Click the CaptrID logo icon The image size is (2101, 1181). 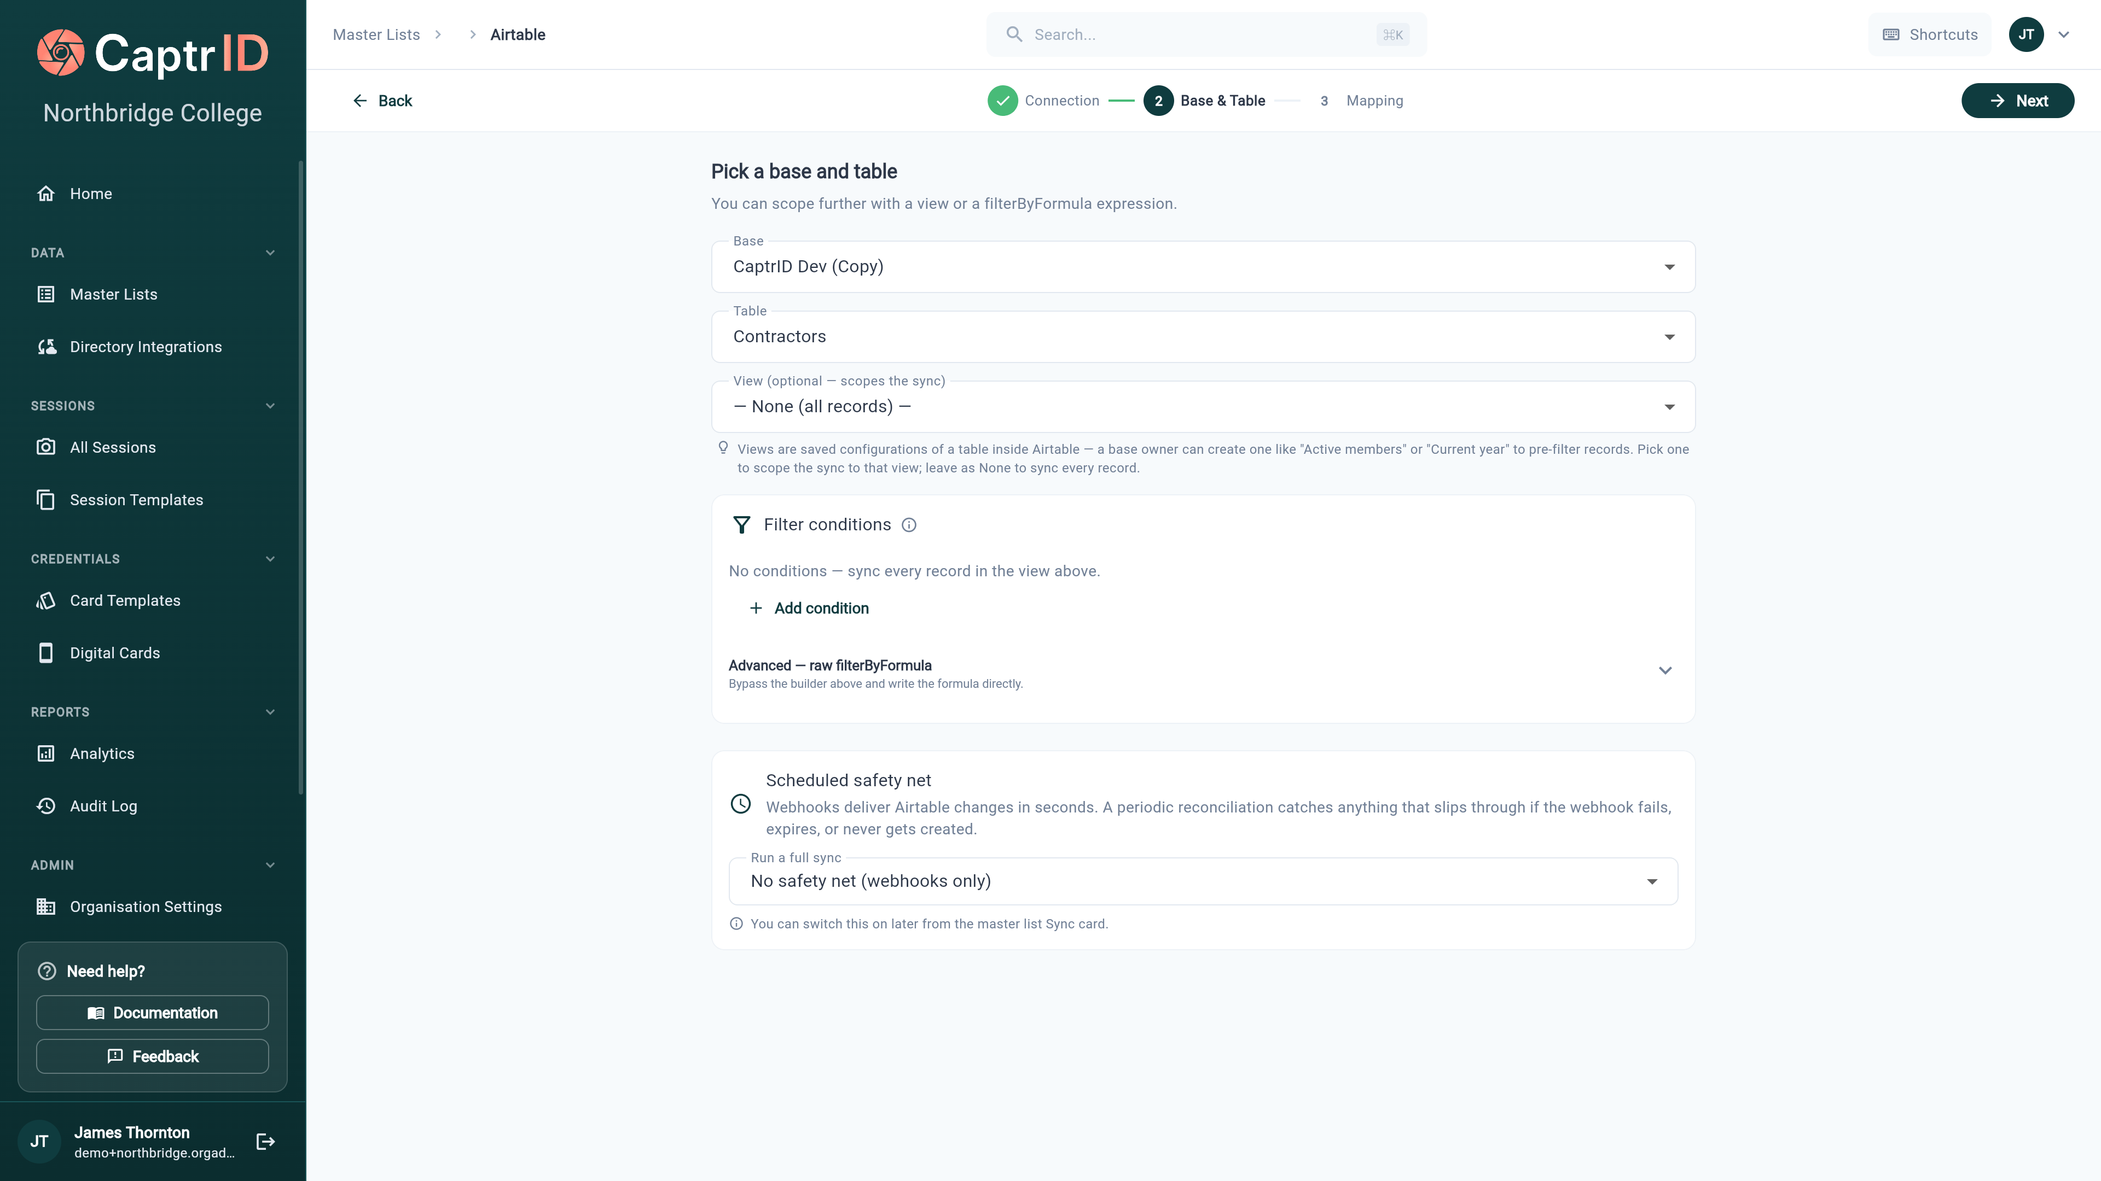60,53
